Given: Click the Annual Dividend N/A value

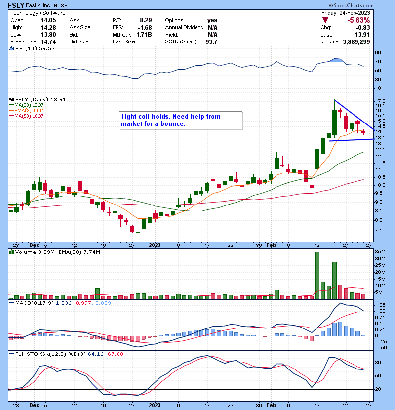Looking at the screenshot, I should click(212, 27).
